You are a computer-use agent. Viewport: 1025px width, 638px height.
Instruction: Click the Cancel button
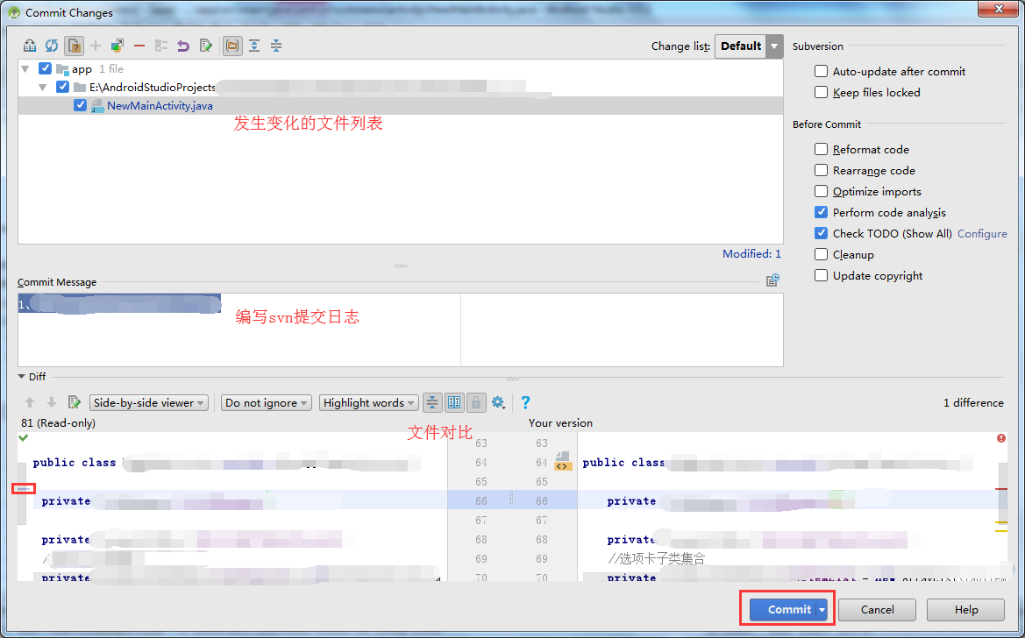pos(878,610)
